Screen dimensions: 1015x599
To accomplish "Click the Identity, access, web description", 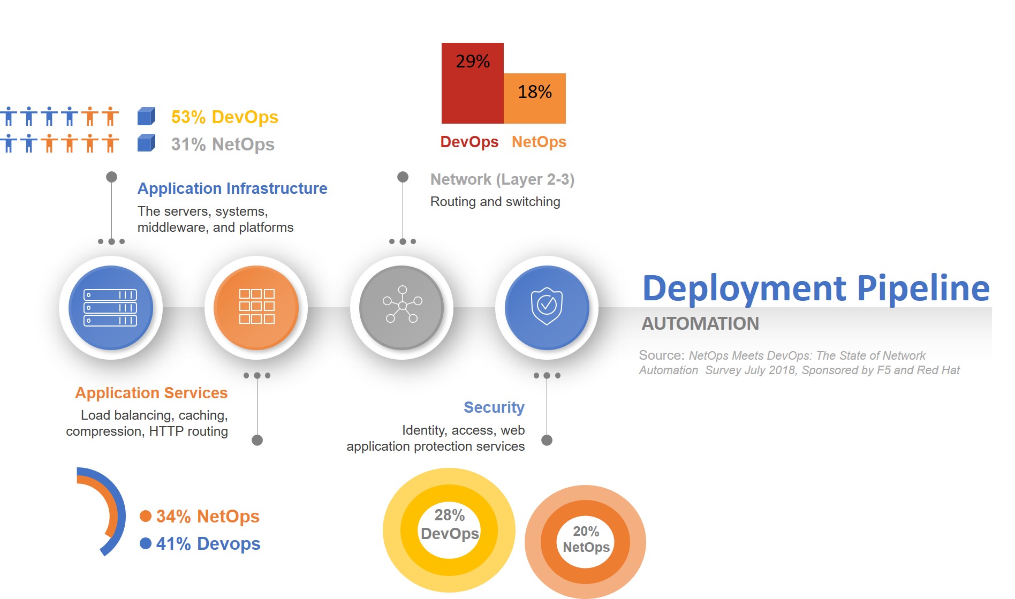I will pos(436,438).
